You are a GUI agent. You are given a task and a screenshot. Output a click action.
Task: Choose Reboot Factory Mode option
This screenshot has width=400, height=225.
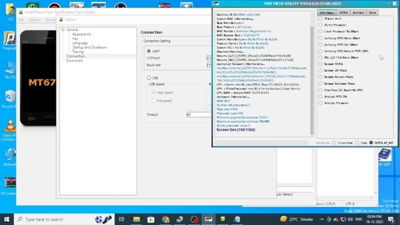tap(321, 77)
